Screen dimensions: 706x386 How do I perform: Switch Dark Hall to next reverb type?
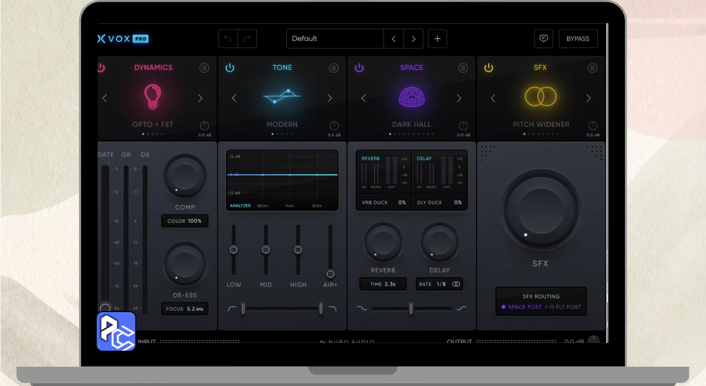pyautogui.click(x=459, y=98)
